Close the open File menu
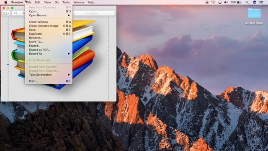Screen dimensions: 268x151 click(29, 2)
